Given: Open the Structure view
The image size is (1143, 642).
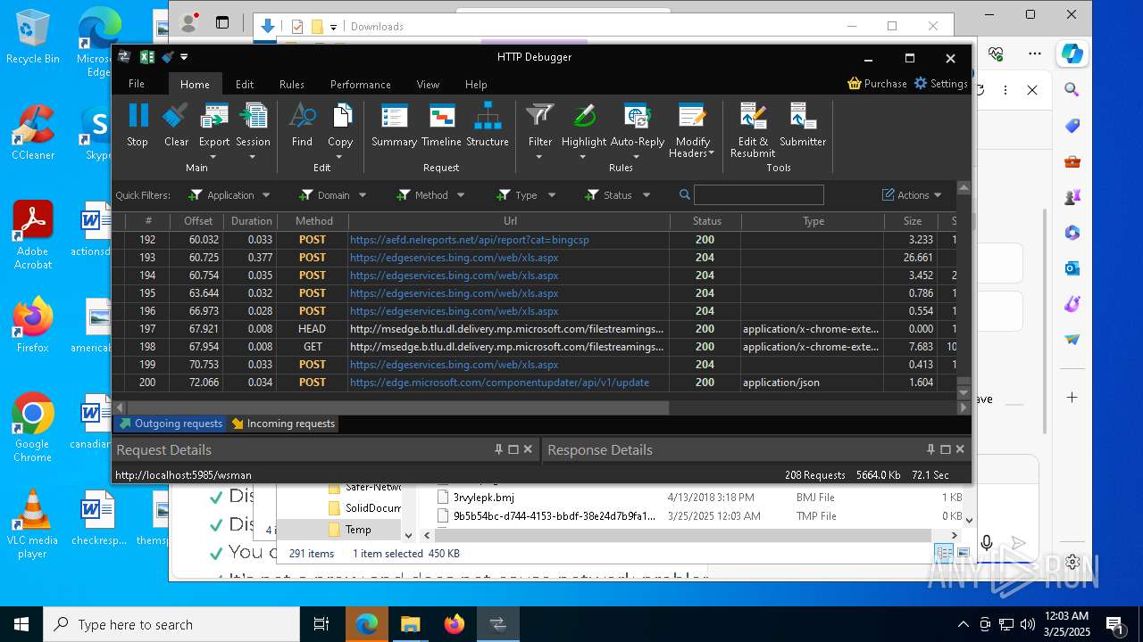Looking at the screenshot, I should coord(488,125).
